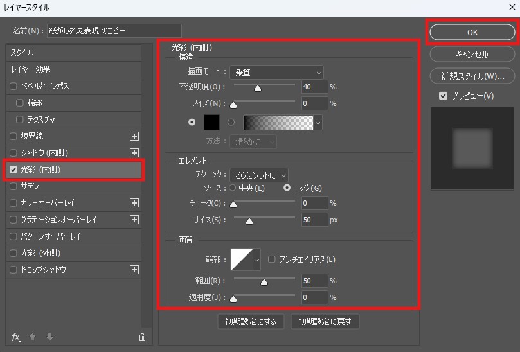This screenshot has height=352, width=520.
Task: Click the trash delete effect icon
Action: pyautogui.click(x=142, y=337)
